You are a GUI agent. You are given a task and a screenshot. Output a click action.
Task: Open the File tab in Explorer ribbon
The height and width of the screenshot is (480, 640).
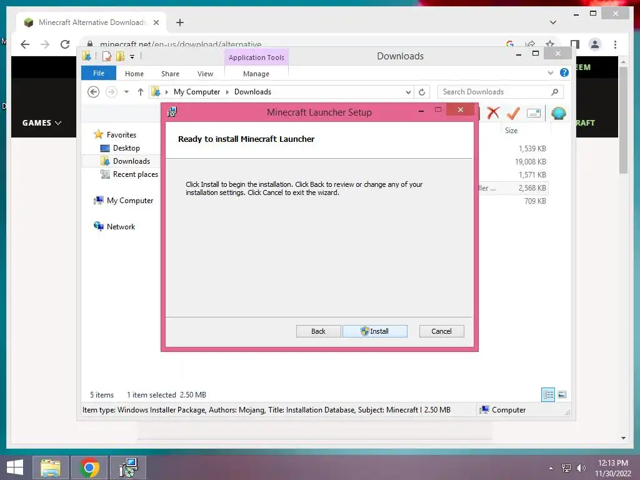pyautogui.click(x=98, y=73)
